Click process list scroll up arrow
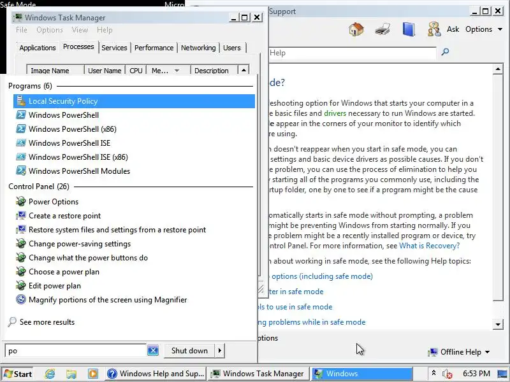 tap(244, 70)
